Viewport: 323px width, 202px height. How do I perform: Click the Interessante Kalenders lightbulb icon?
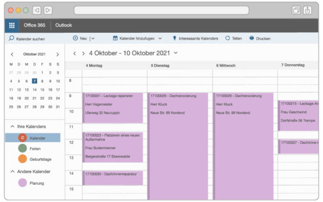pyautogui.click(x=174, y=38)
